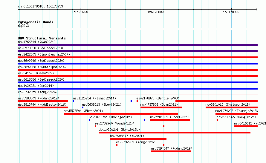Image resolution: width=266 pixels, height=163 pixels.
Task: Open nsv3394547 (Audano2019) label
Action: click(172, 148)
